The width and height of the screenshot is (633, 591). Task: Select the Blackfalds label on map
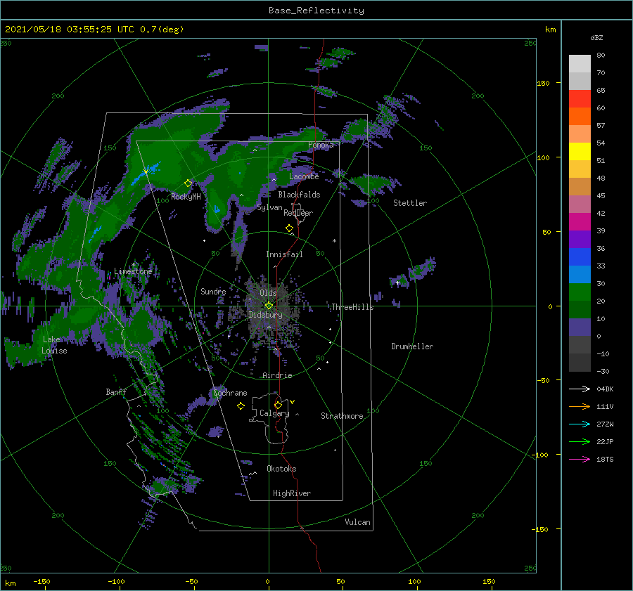(299, 195)
